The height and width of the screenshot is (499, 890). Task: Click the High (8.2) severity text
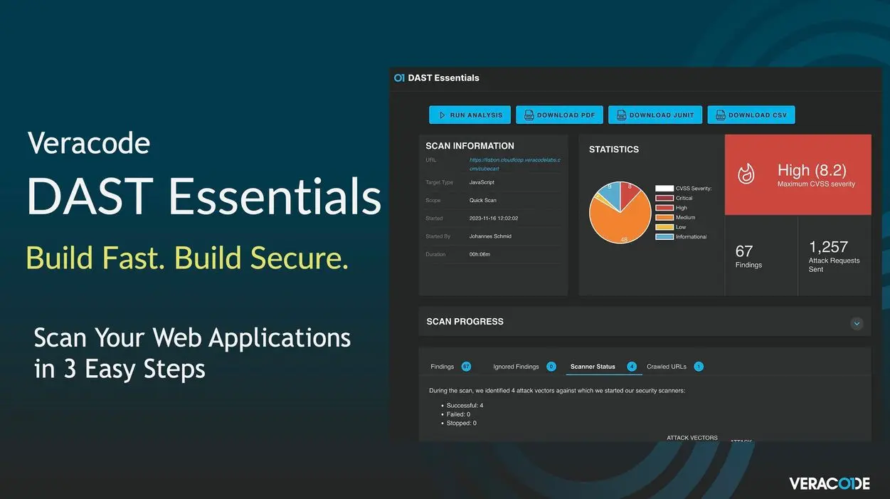[x=812, y=170]
